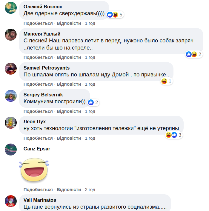Click the 2 год timestamp under Ganz Epsar
Screen dimensions: 209x211
[90, 190]
